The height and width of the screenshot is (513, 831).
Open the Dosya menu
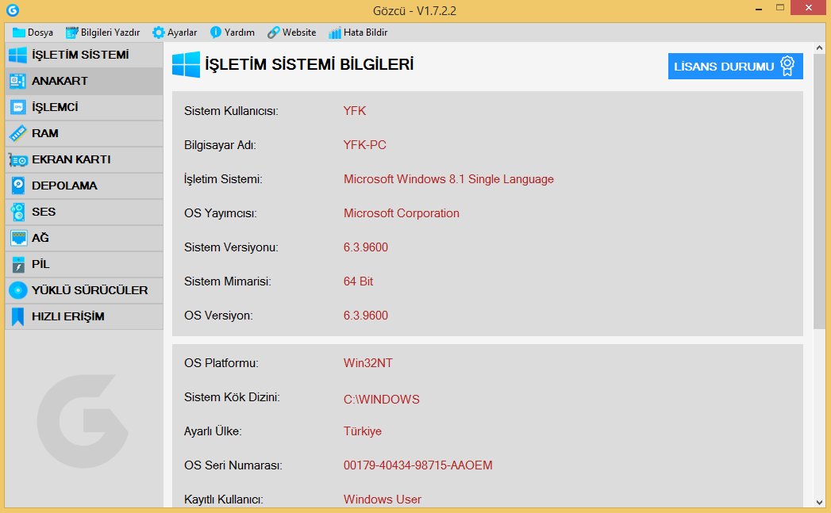pyautogui.click(x=33, y=33)
